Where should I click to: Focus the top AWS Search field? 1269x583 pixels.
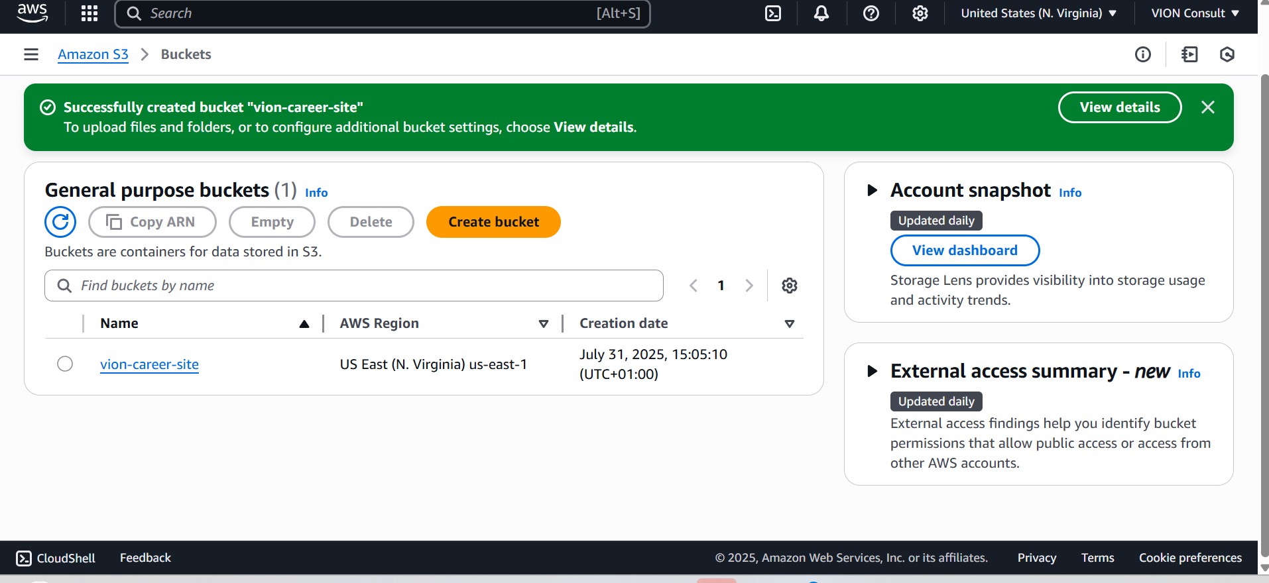tap(383, 13)
